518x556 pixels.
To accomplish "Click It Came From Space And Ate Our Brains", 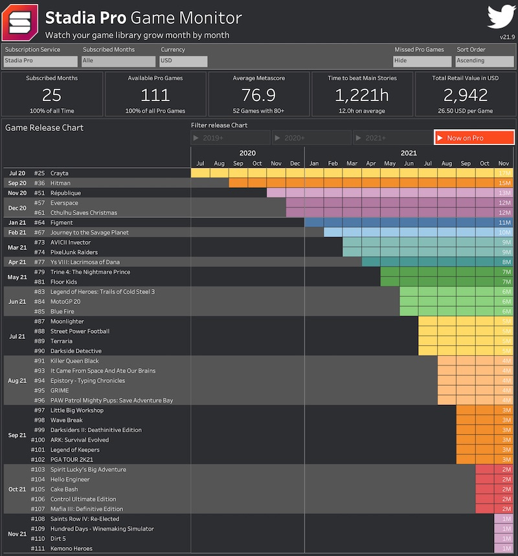I will (103, 371).
